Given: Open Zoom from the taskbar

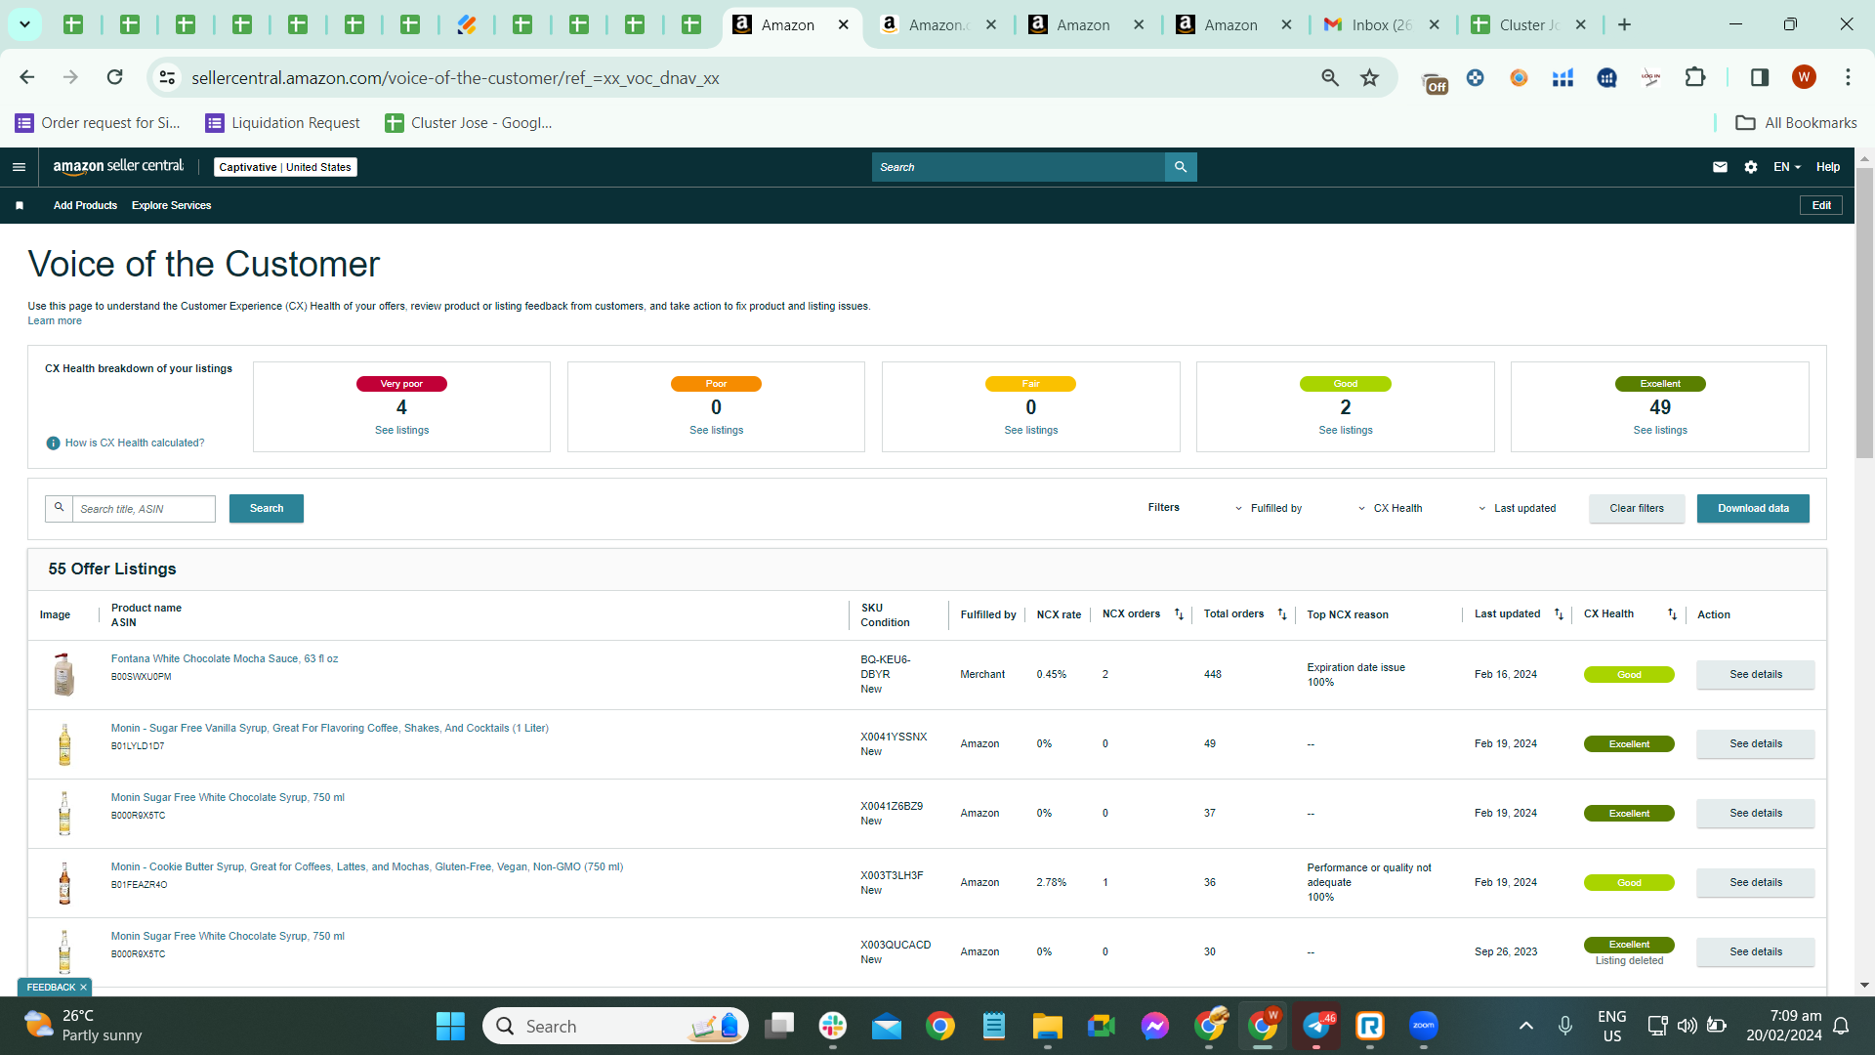Looking at the screenshot, I should (x=1424, y=1026).
